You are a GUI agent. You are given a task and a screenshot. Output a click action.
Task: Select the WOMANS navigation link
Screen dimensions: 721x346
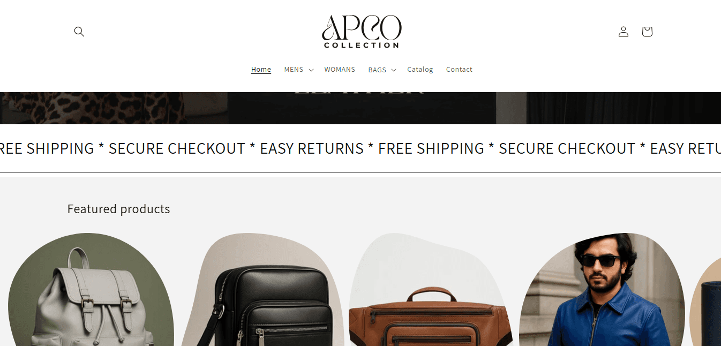pos(340,70)
